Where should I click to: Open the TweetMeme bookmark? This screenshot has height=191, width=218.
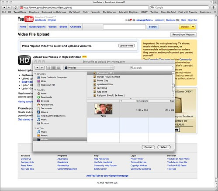20,12
